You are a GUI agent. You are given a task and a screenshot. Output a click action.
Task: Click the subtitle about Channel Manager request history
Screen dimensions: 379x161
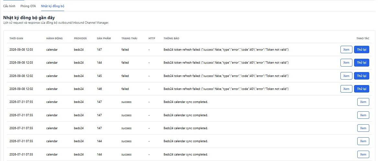click(56, 23)
